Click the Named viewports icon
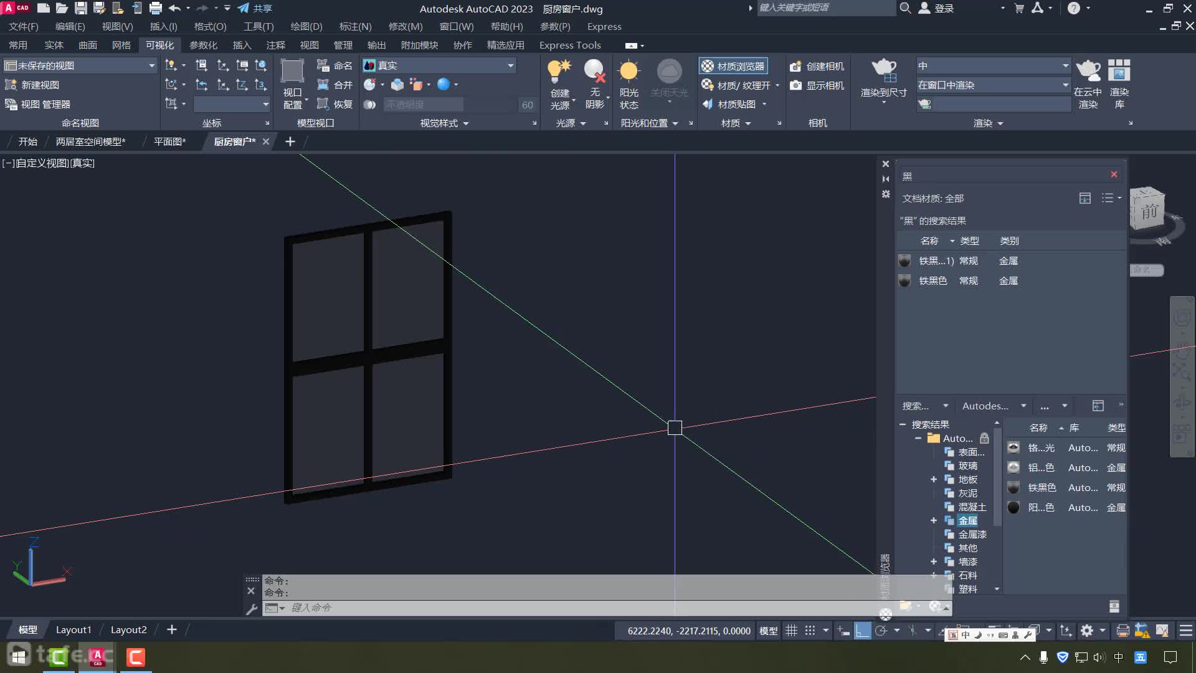The width and height of the screenshot is (1196, 673). point(323,65)
